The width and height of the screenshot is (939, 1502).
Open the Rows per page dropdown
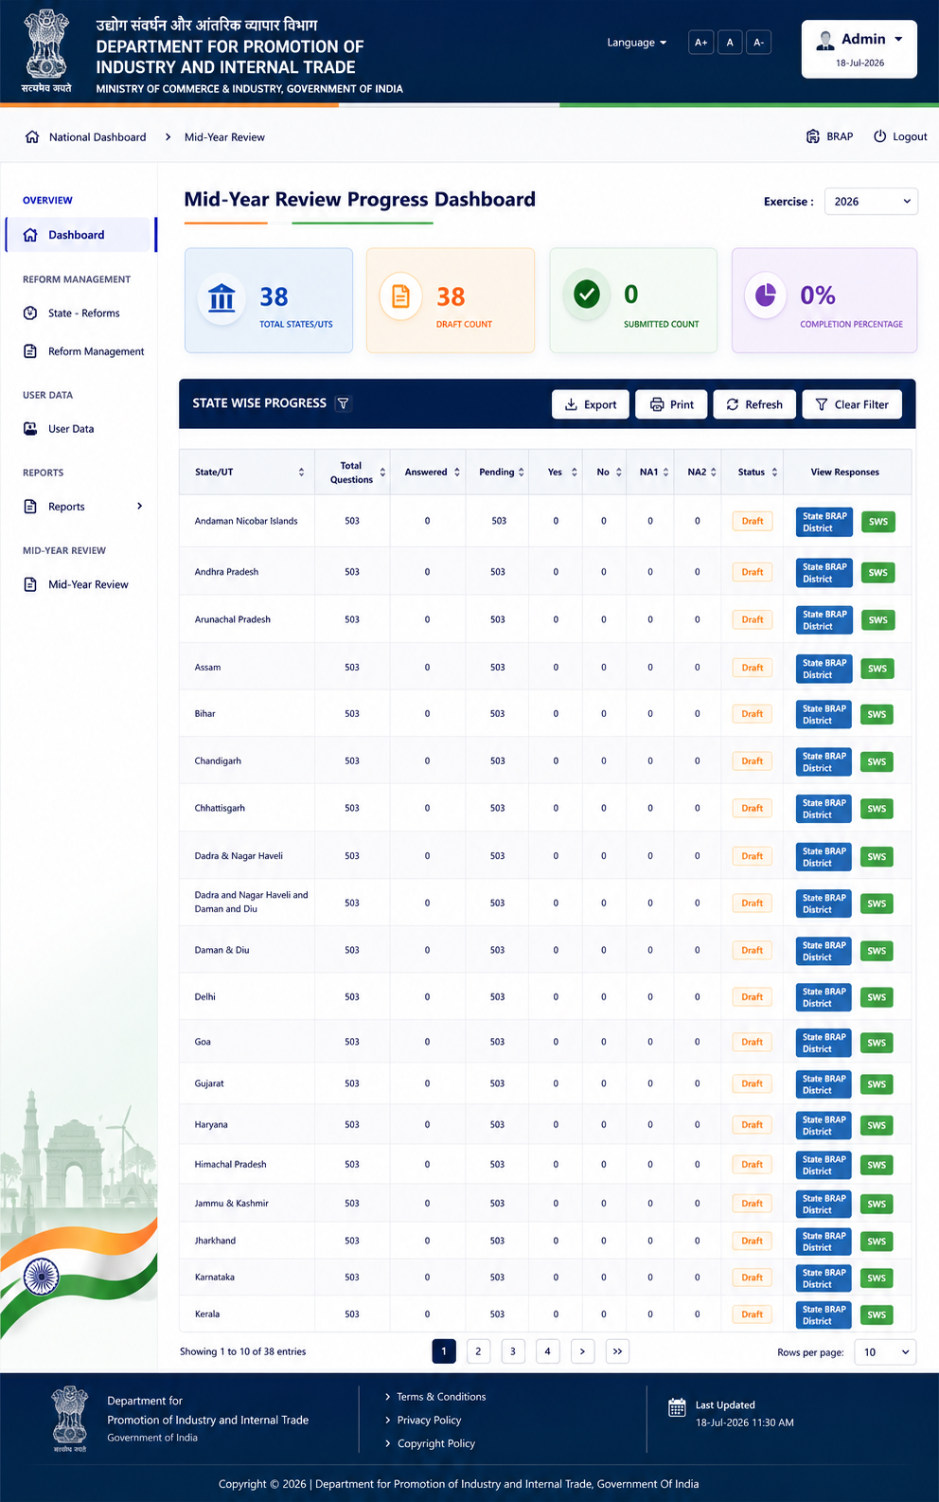(x=885, y=1352)
